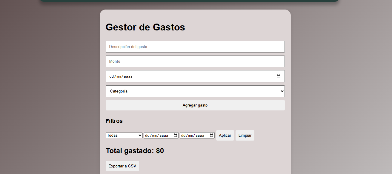Click the Agregar gasto button
Screen dimensions: 392x174
click(195, 105)
